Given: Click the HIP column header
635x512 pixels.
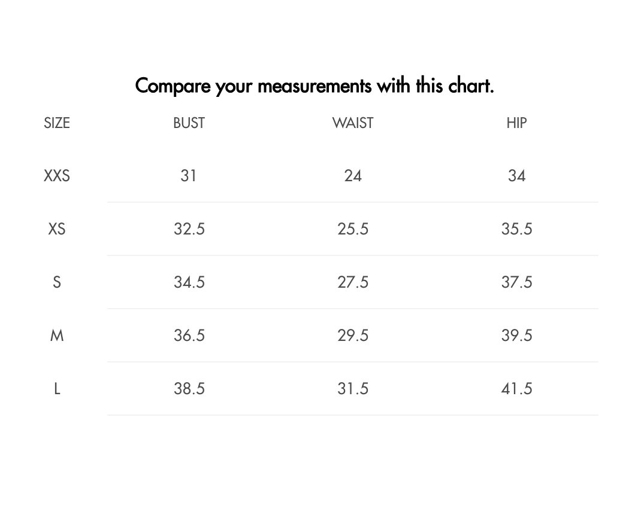Looking at the screenshot, I should click(x=516, y=123).
